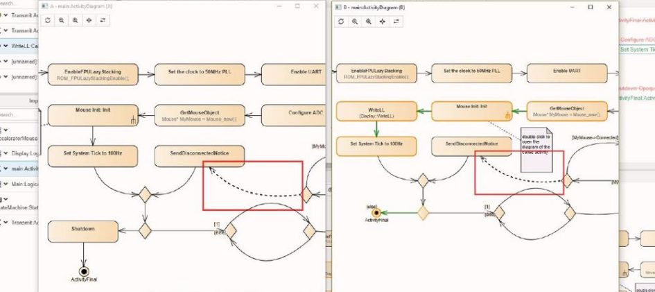Click swap arrows icon in window A toolbar
The width and height of the screenshot is (655, 292).
103,20
